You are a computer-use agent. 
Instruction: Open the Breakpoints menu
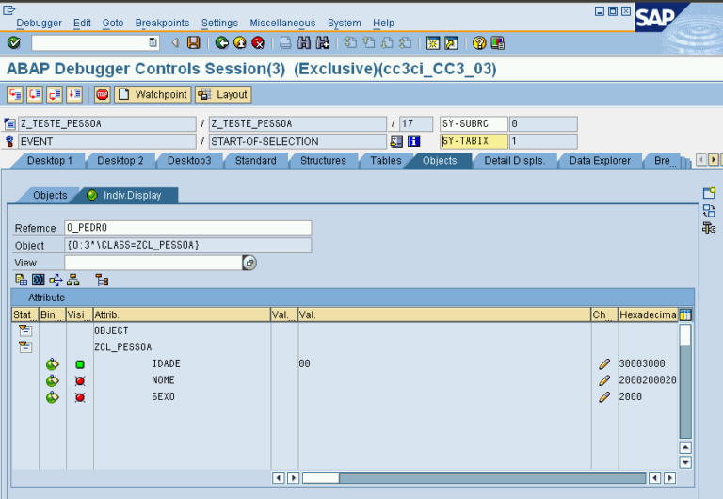point(162,23)
